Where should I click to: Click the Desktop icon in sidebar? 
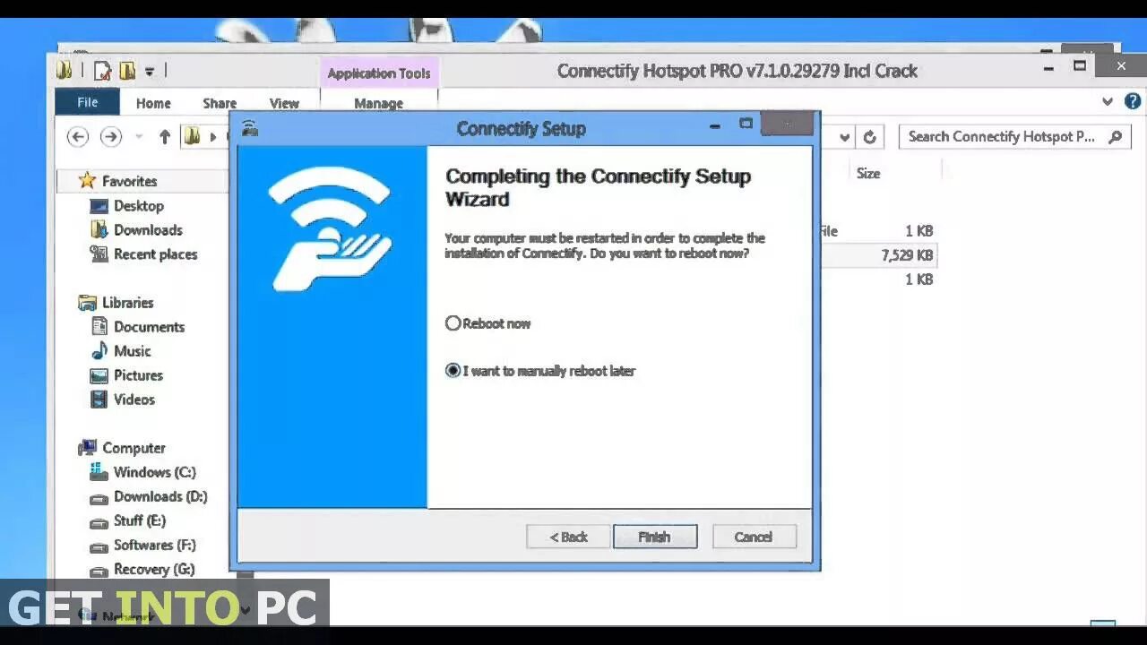point(99,206)
